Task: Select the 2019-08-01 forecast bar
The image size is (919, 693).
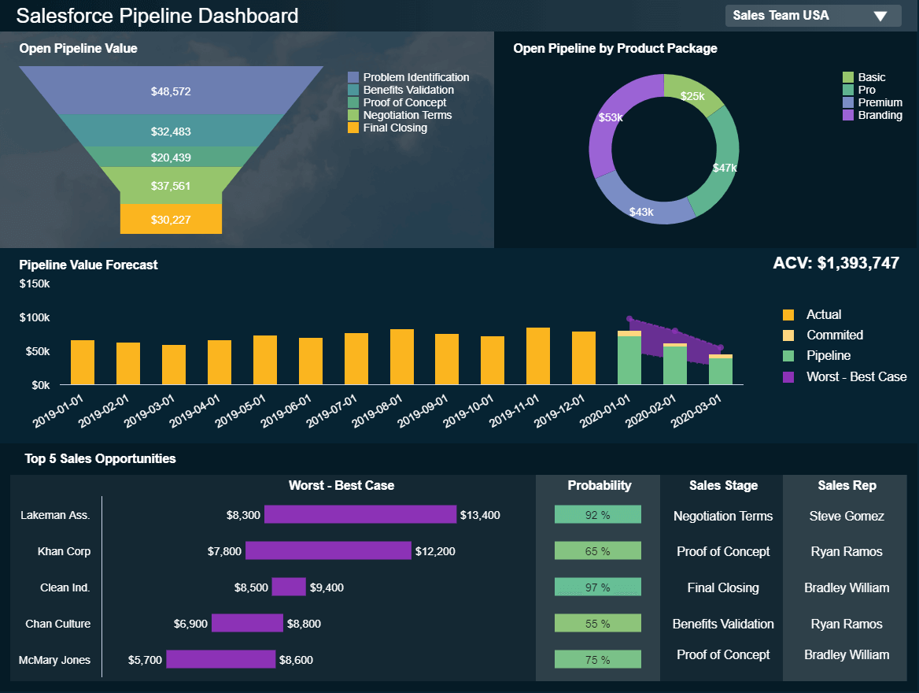Action: (402, 357)
